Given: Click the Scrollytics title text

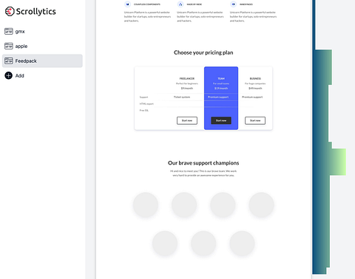Looking at the screenshot, I should (36, 12).
